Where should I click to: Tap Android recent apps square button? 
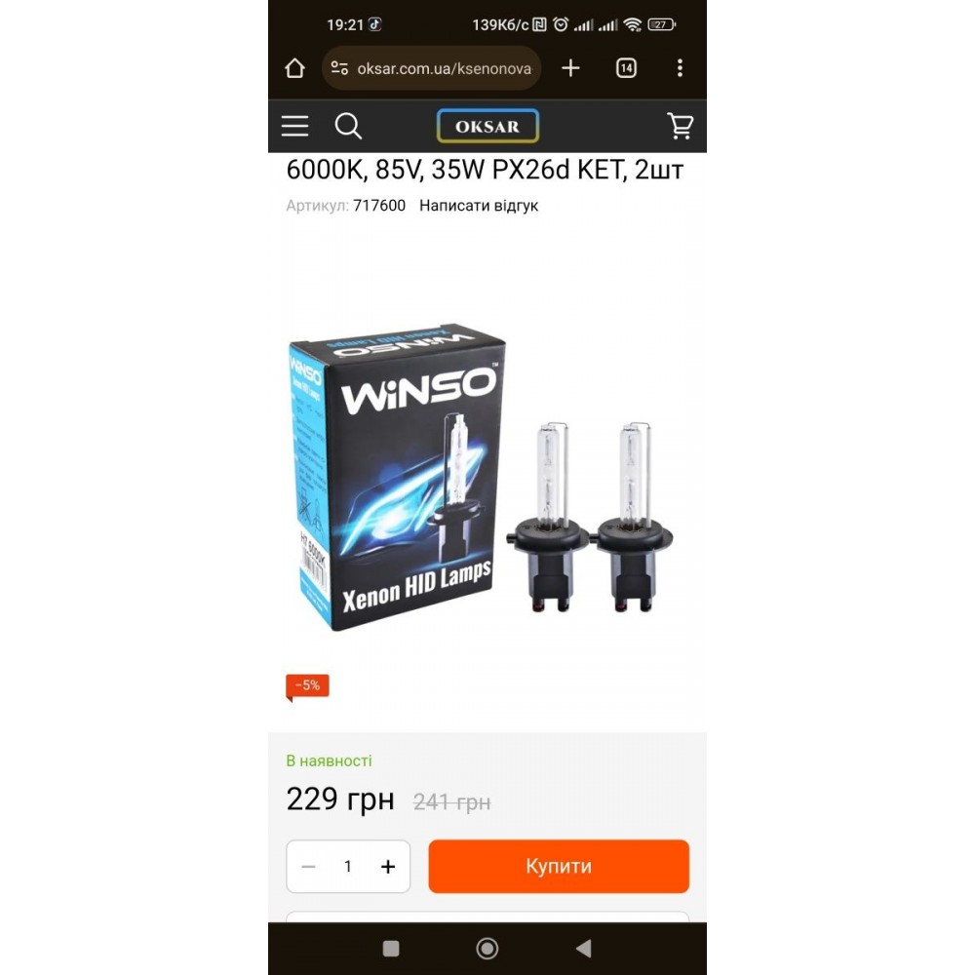pos(391,949)
